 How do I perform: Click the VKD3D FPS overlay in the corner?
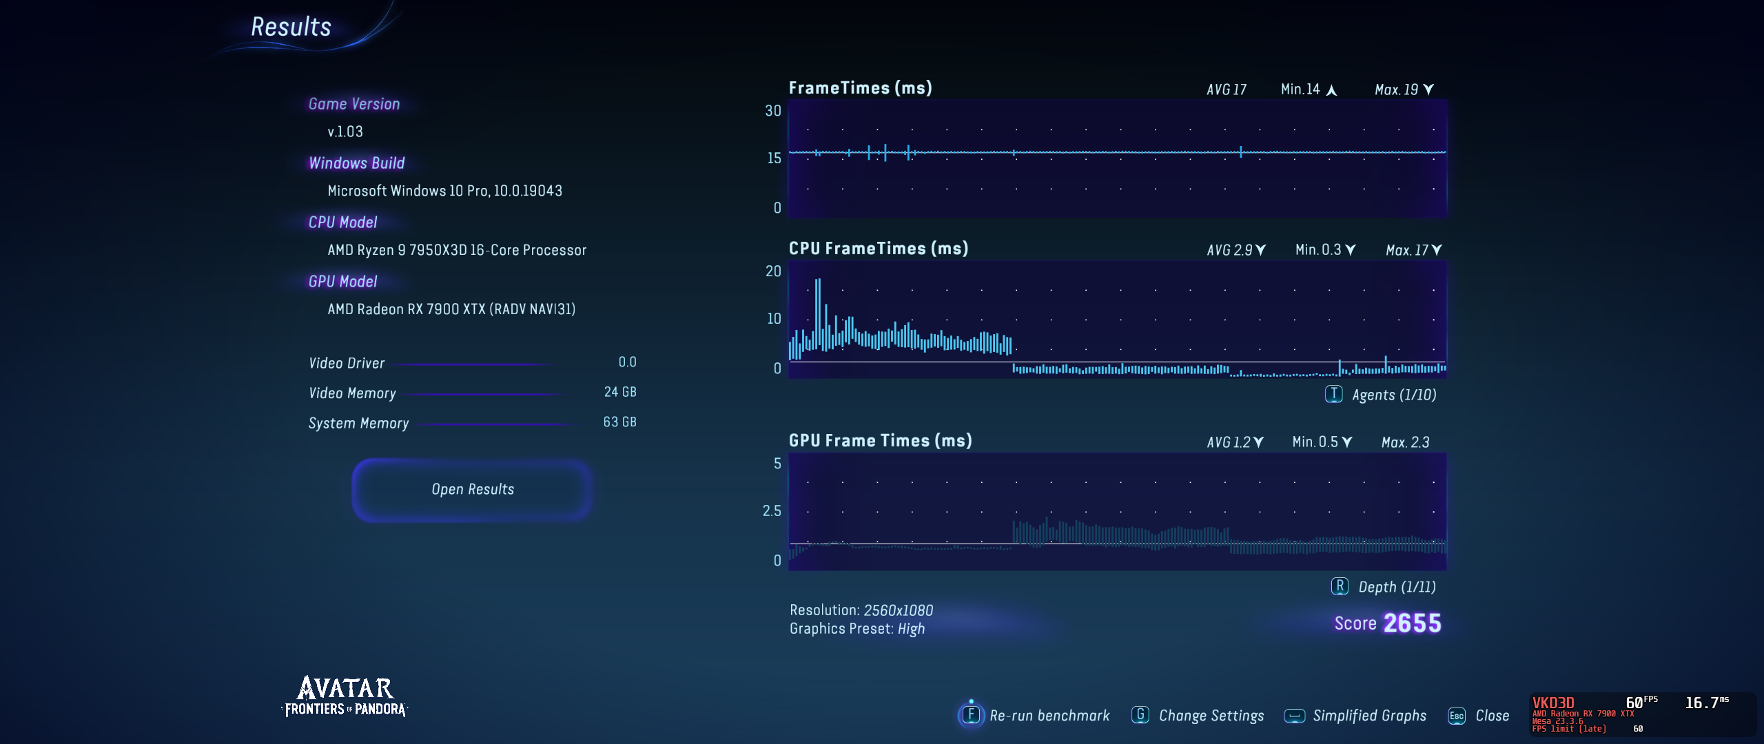[x=1642, y=715]
